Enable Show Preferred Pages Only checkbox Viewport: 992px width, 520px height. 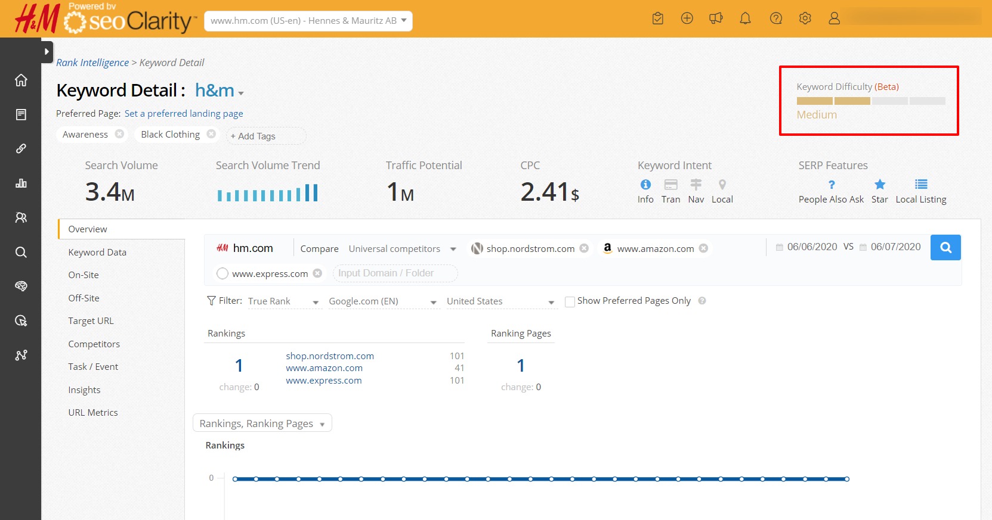[x=570, y=301]
